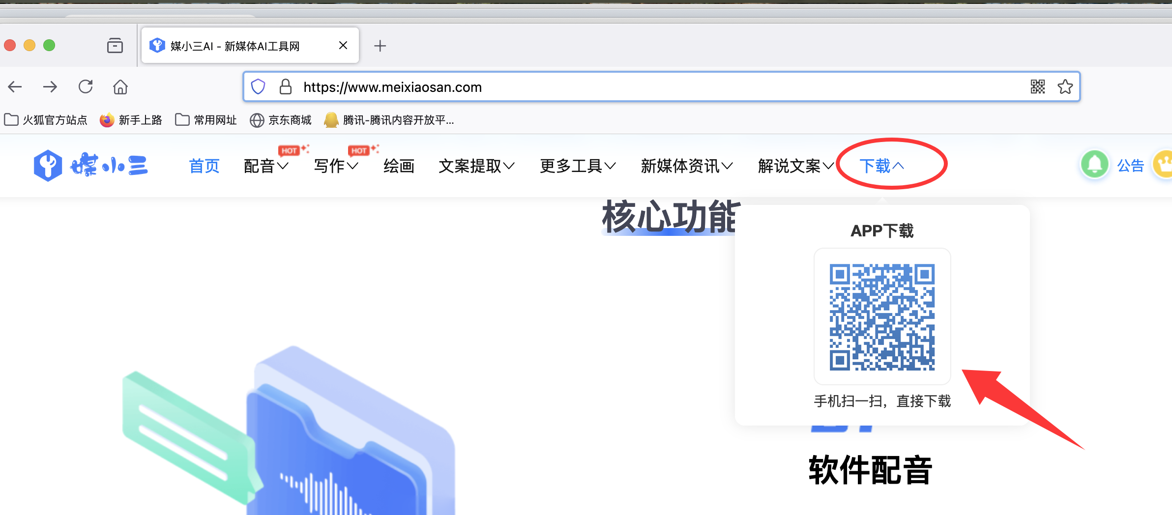Viewport: 1172px width, 515px height.
Task: Open the 京东商城 bookmark
Action: pyautogui.click(x=281, y=120)
